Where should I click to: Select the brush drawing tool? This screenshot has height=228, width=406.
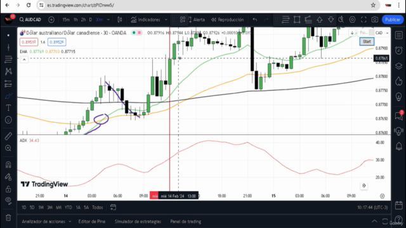tap(8, 96)
